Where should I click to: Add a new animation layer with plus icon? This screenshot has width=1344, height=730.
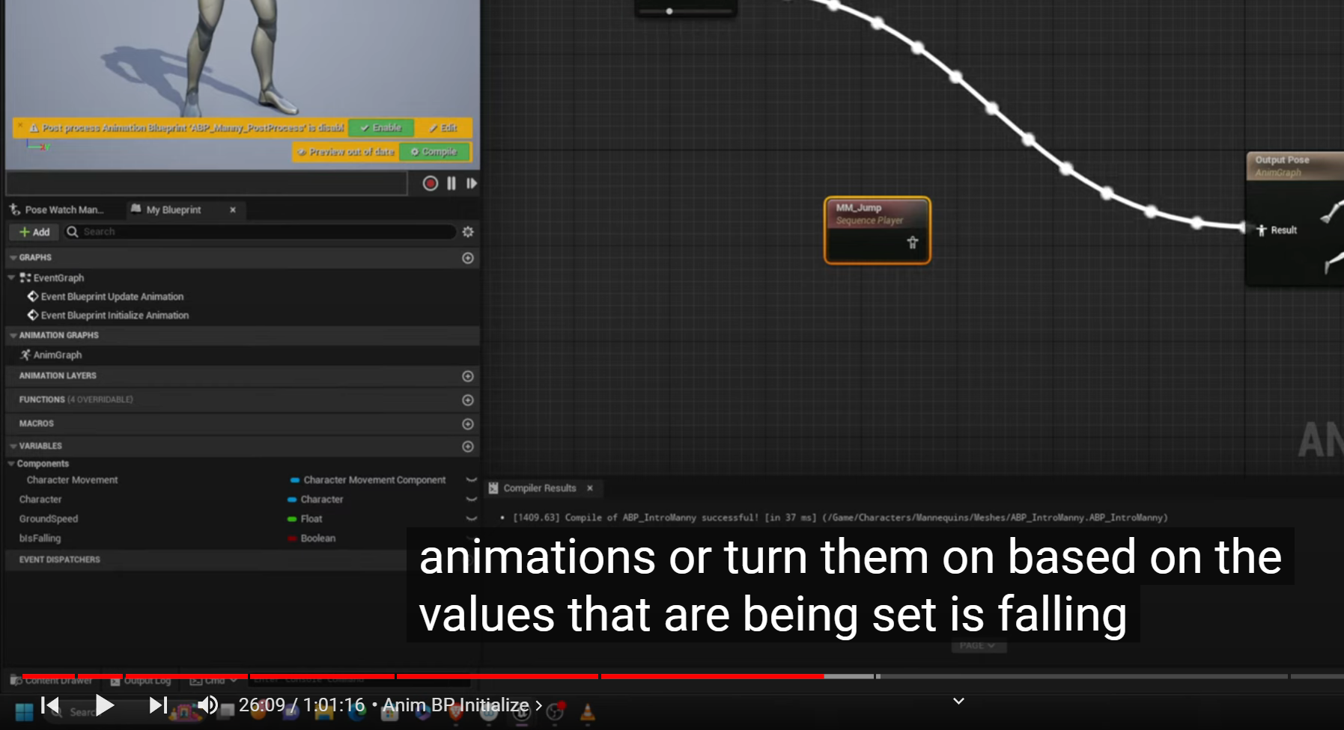468,376
